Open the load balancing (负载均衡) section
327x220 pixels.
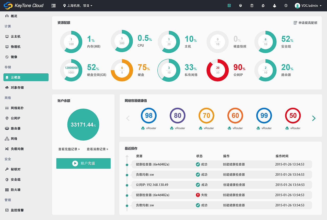pyautogui.click(x=18, y=149)
